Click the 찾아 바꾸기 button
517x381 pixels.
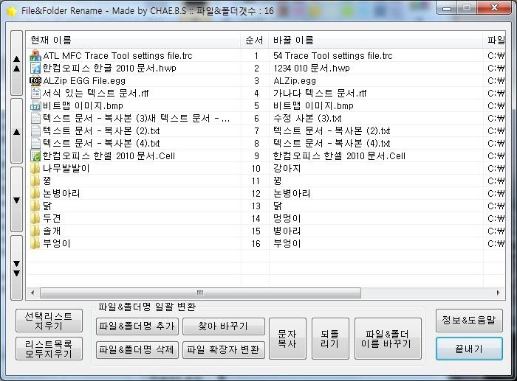(224, 326)
